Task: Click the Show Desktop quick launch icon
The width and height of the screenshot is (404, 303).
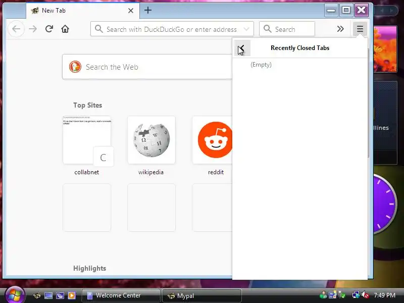Action: pyautogui.click(x=48, y=295)
